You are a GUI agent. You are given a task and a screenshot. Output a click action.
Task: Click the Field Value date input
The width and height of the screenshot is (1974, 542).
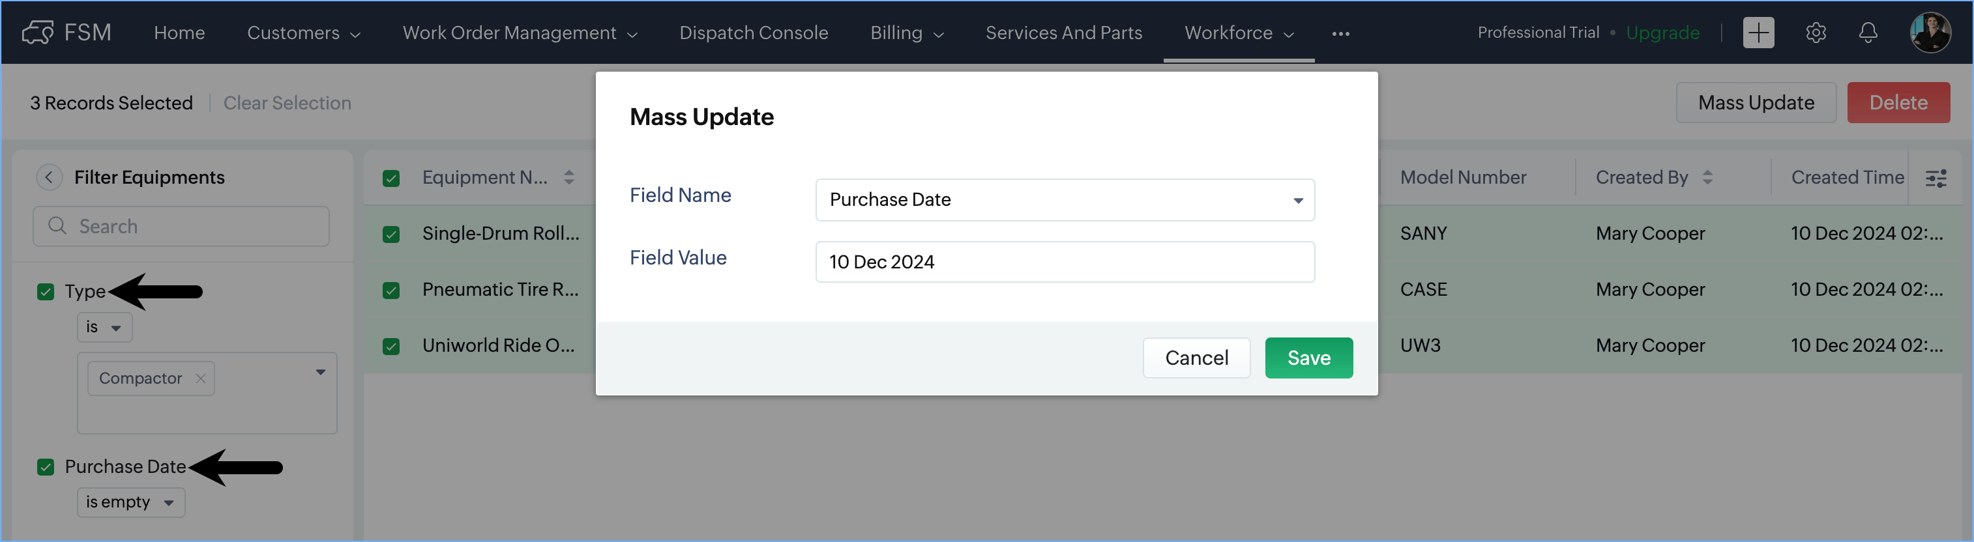1065,262
